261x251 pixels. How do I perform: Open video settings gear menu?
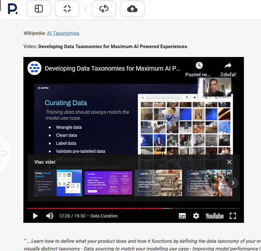[196, 216]
